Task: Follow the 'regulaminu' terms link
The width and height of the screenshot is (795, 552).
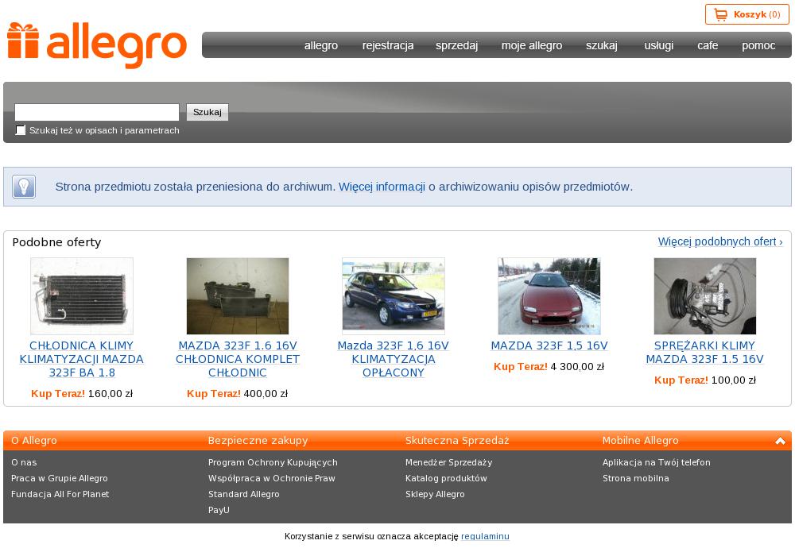Action: (x=485, y=536)
